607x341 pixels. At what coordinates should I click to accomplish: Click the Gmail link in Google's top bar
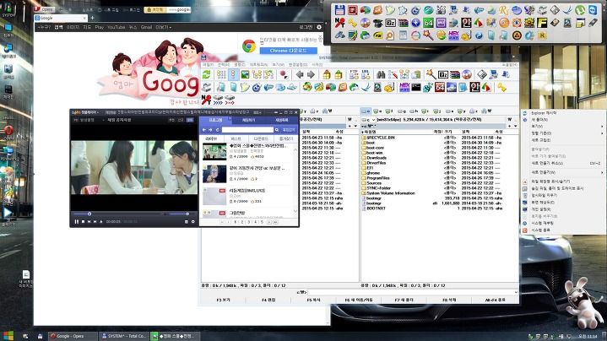pyautogui.click(x=146, y=27)
